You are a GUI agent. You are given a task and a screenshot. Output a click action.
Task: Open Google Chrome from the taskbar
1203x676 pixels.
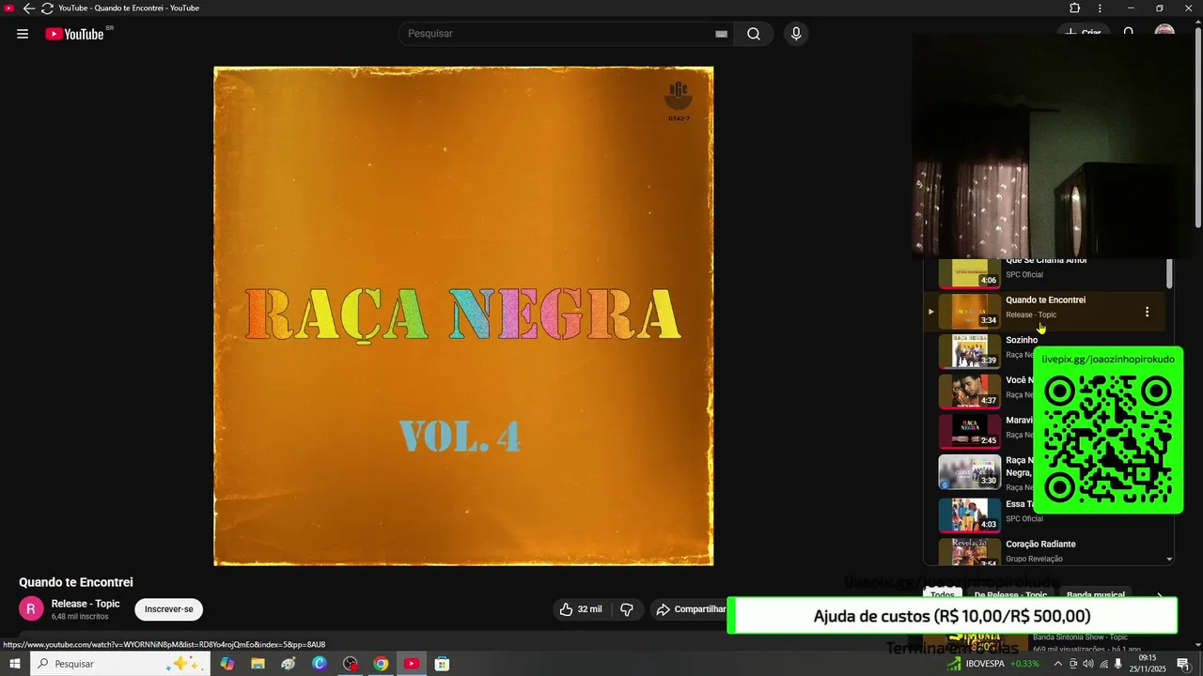click(x=381, y=664)
